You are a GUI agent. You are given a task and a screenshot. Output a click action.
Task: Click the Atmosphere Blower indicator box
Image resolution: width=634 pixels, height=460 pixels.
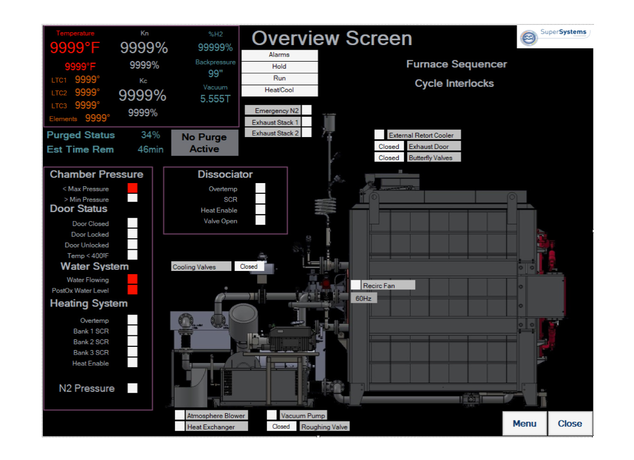click(180, 415)
